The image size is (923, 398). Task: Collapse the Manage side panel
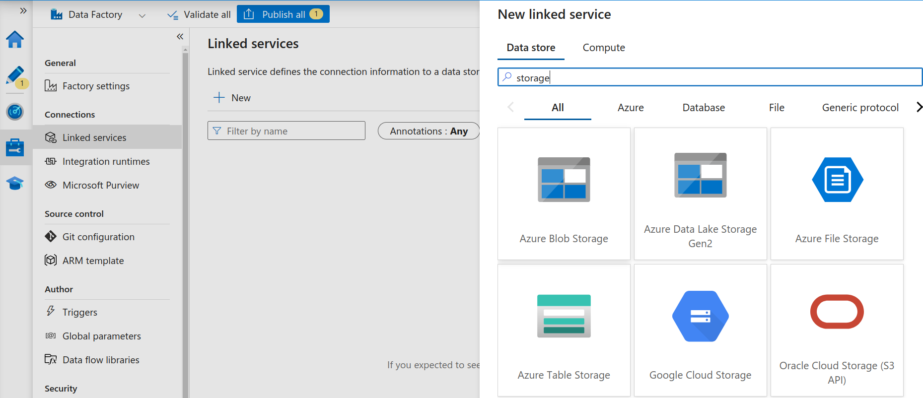click(180, 36)
